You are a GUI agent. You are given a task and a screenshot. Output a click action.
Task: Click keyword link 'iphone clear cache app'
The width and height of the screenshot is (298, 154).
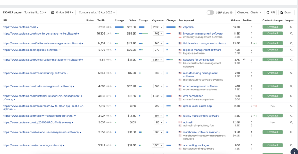(x=197, y=106)
